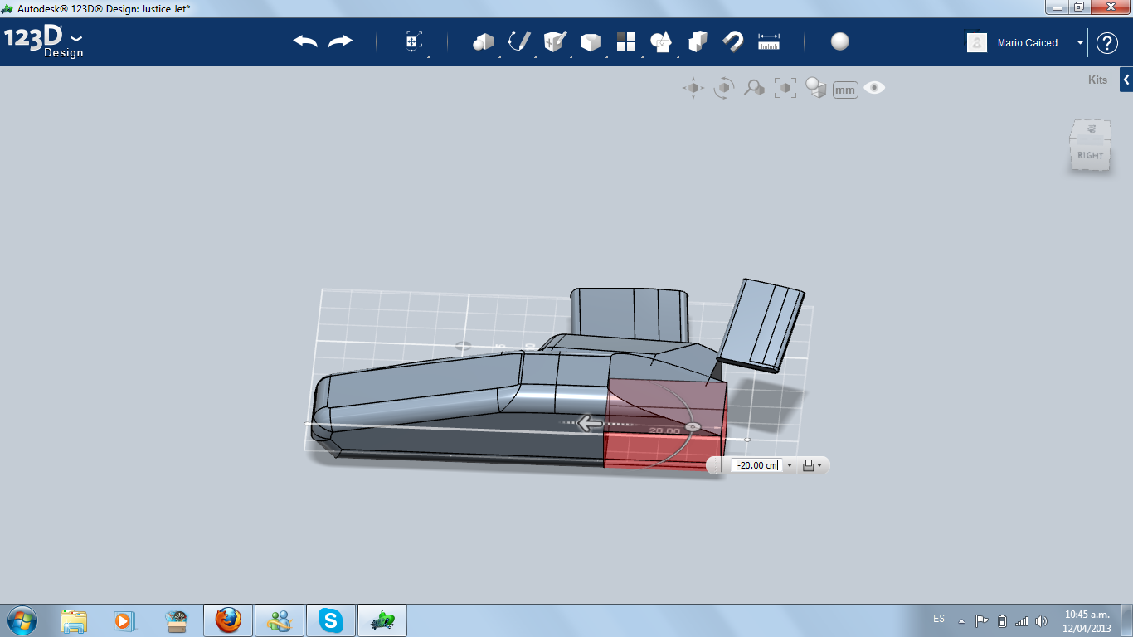Open the Grouping tool menu
This screenshot has height=637, width=1133.
pyautogui.click(x=661, y=41)
